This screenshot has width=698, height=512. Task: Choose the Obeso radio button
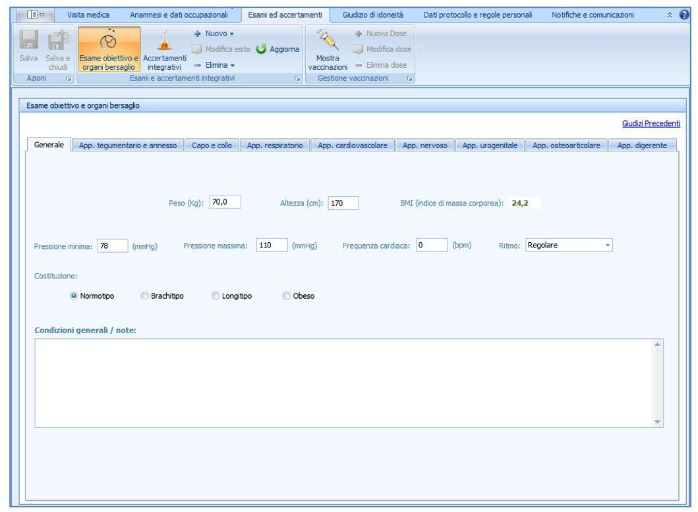pyautogui.click(x=286, y=296)
